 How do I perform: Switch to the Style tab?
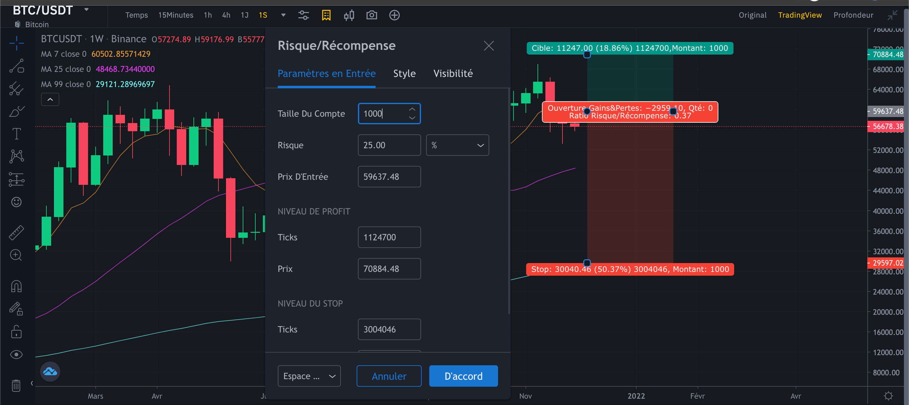pyautogui.click(x=404, y=73)
